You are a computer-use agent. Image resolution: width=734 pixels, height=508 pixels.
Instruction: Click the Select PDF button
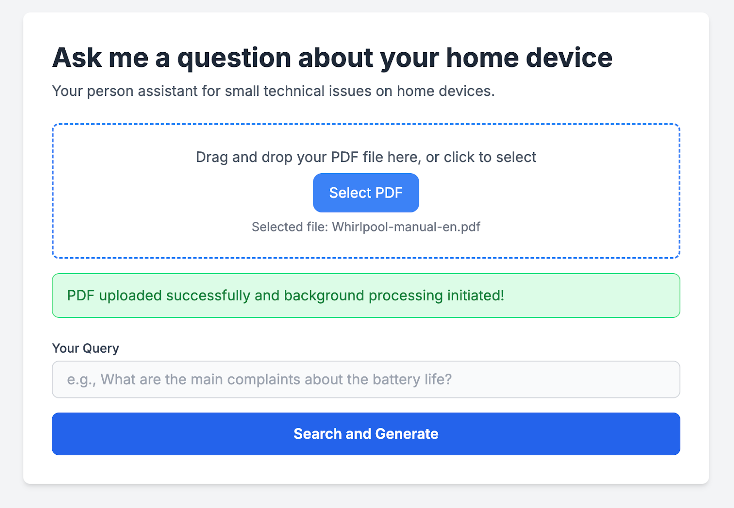[366, 193]
